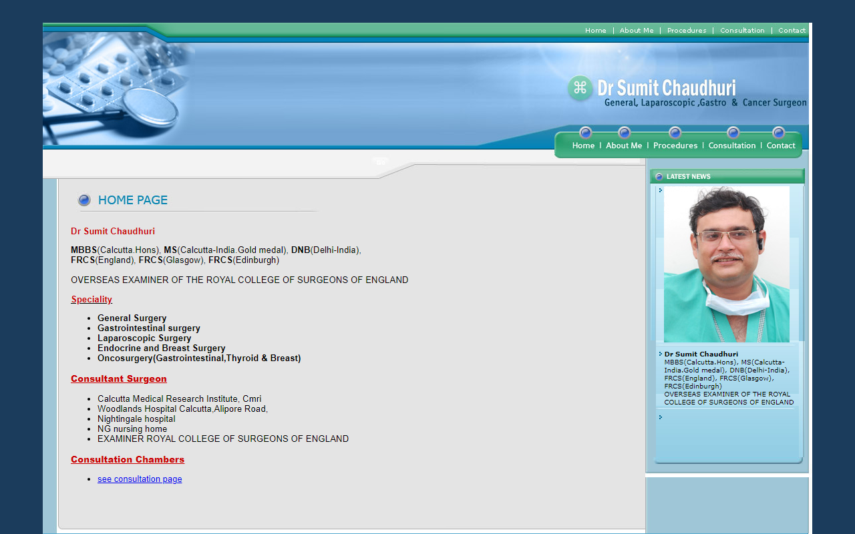Open Contact from the top text menu

pos(792,30)
